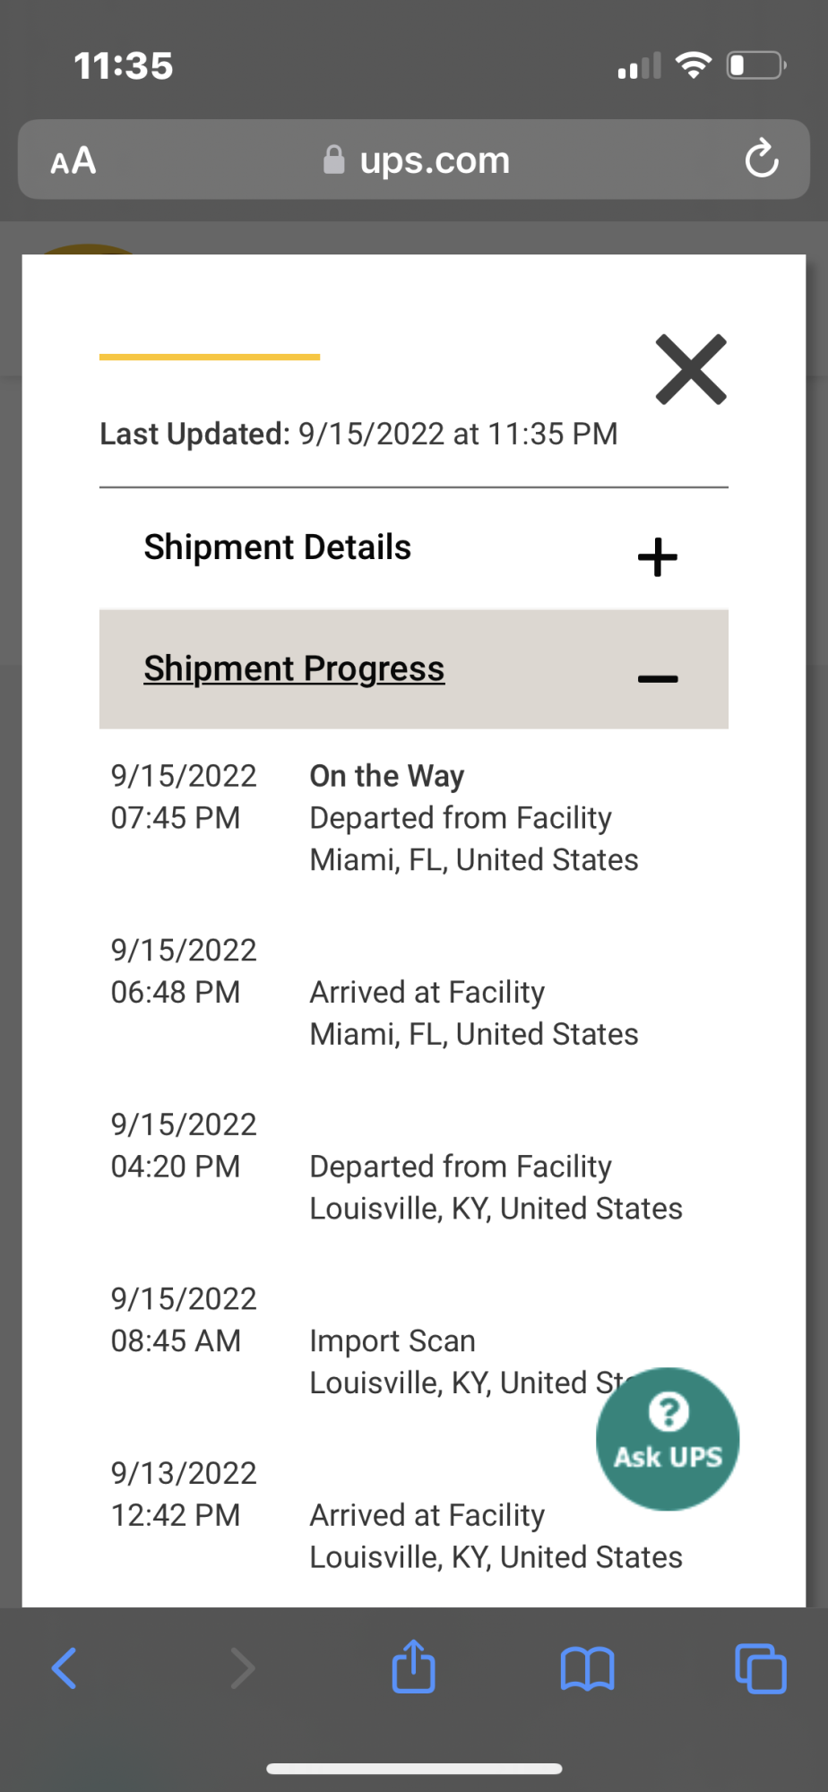Screen dimensions: 828x1792
Task: Collapse Shipment Progress with the minus icon
Action: point(658,678)
